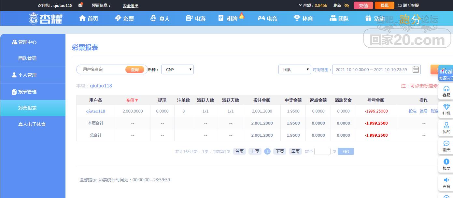Sort by 盈亏金额 column header

point(376,100)
